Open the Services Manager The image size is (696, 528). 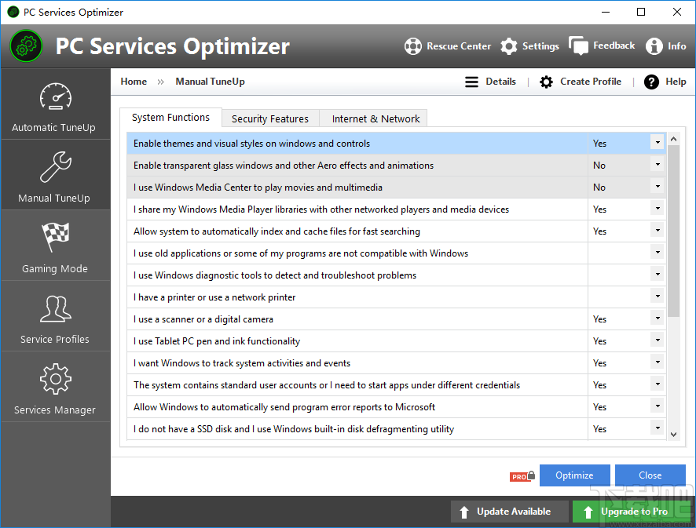pos(55,387)
